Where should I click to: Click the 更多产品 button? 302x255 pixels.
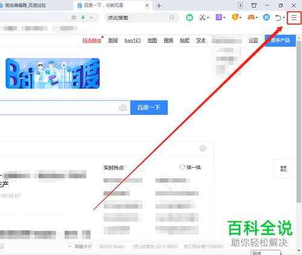pos(280,41)
